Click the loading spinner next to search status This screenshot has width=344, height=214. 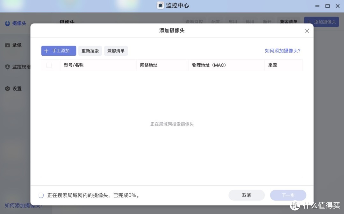click(41, 195)
